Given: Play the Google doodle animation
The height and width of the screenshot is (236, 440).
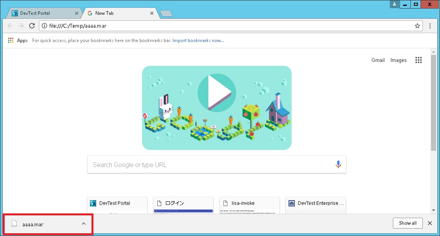Looking at the screenshot, I should (217, 93).
